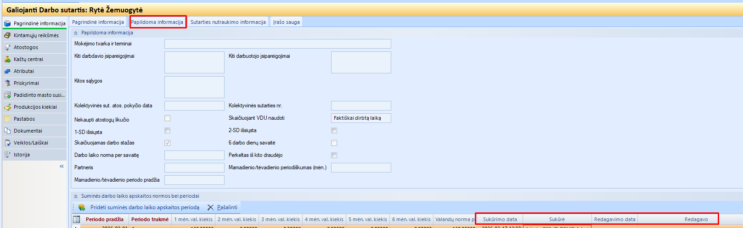This screenshot has height=228, width=743.
Task: Open the Pastabos notes icon
Action: click(x=7, y=119)
